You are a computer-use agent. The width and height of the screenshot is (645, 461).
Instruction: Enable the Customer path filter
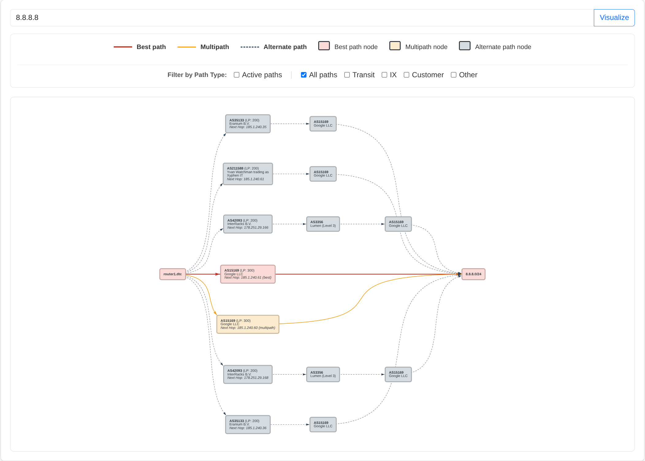click(x=406, y=75)
